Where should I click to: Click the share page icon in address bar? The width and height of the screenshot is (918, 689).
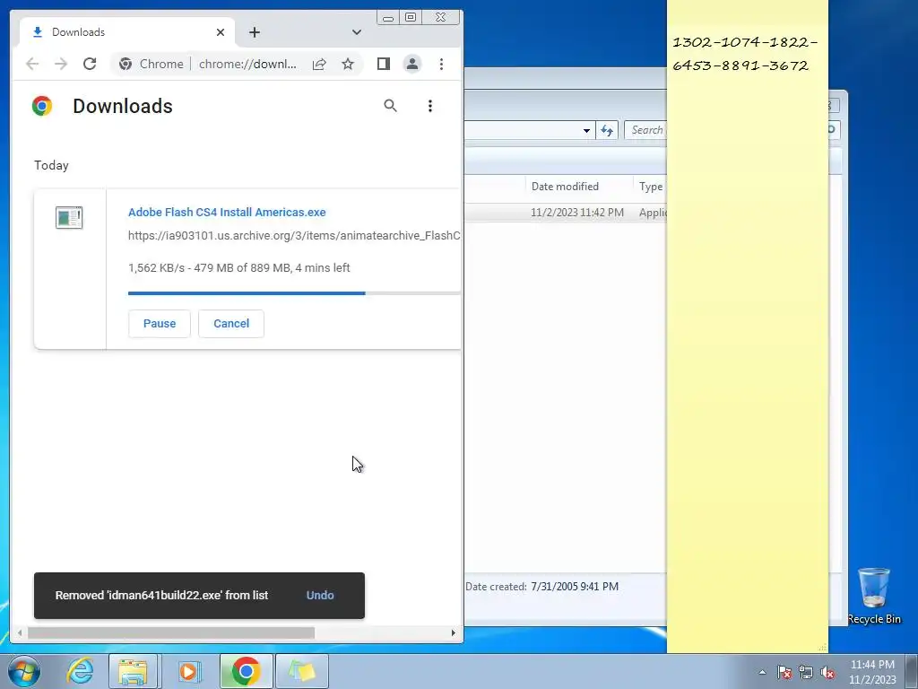[x=319, y=64]
